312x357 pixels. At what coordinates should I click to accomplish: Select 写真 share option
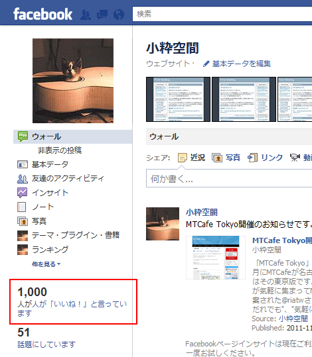233,158
